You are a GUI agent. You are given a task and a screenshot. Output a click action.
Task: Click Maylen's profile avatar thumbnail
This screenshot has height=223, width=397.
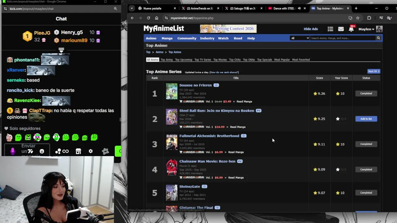(x=379, y=29)
